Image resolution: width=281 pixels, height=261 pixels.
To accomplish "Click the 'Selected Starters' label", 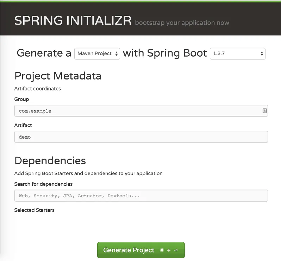I will click(x=35, y=210).
